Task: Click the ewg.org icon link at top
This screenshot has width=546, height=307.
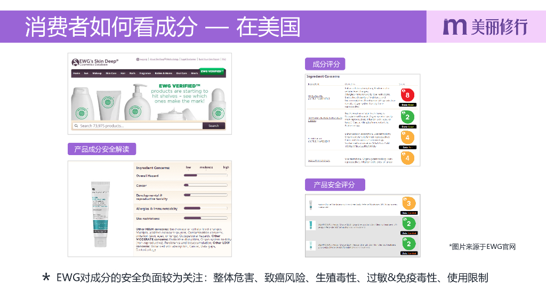Action: coord(142,60)
